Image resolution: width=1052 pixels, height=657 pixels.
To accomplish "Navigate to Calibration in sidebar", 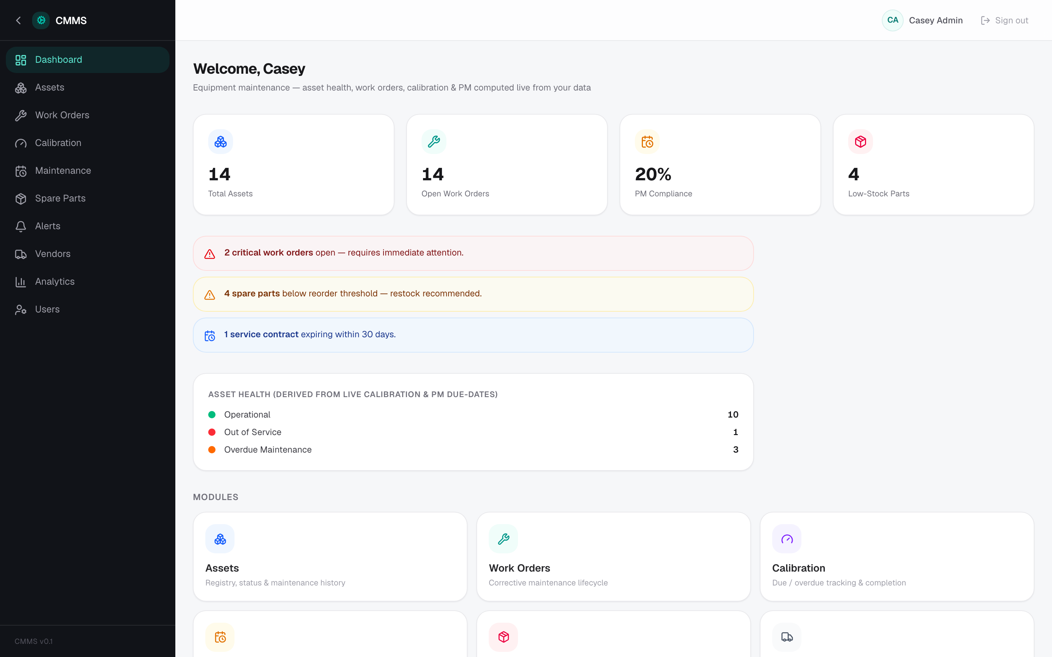I will click(x=88, y=143).
